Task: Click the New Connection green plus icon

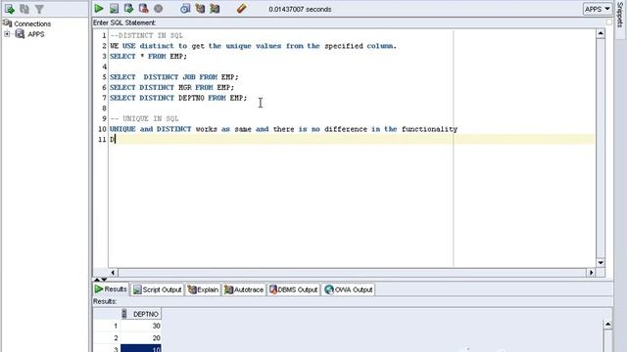Action: [9, 9]
